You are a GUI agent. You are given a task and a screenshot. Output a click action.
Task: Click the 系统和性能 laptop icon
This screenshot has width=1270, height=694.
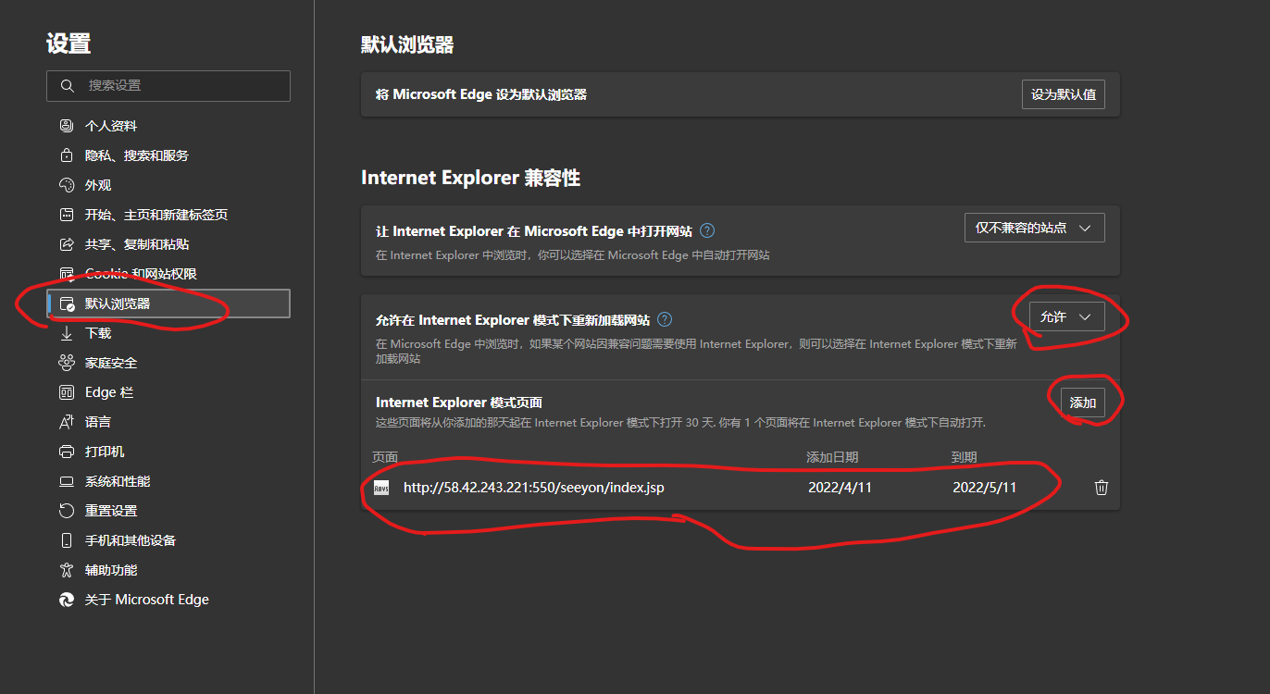pyautogui.click(x=67, y=481)
